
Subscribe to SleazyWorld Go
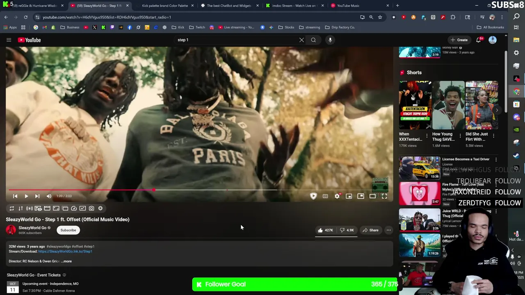pyautogui.click(x=68, y=230)
